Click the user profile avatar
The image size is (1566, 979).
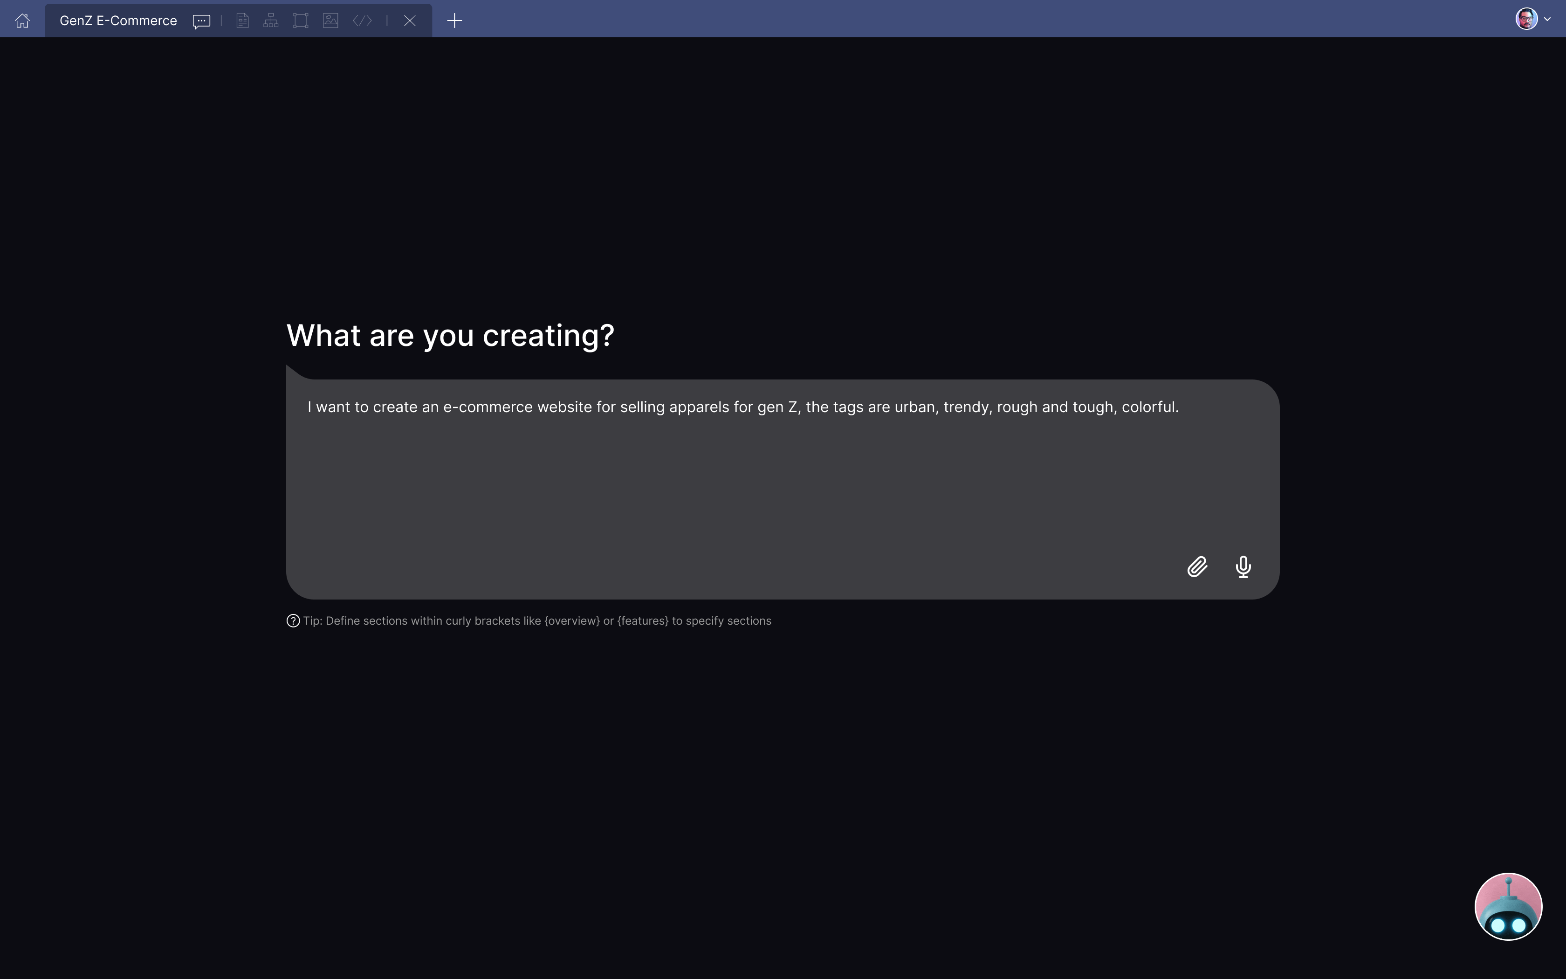tap(1526, 19)
